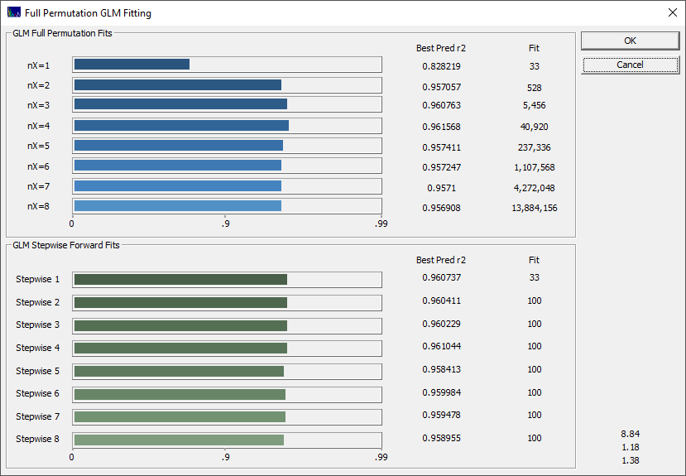Image resolution: width=686 pixels, height=476 pixels.
Task: Click the nX=2 progress bar
Action: pos(227,85)
